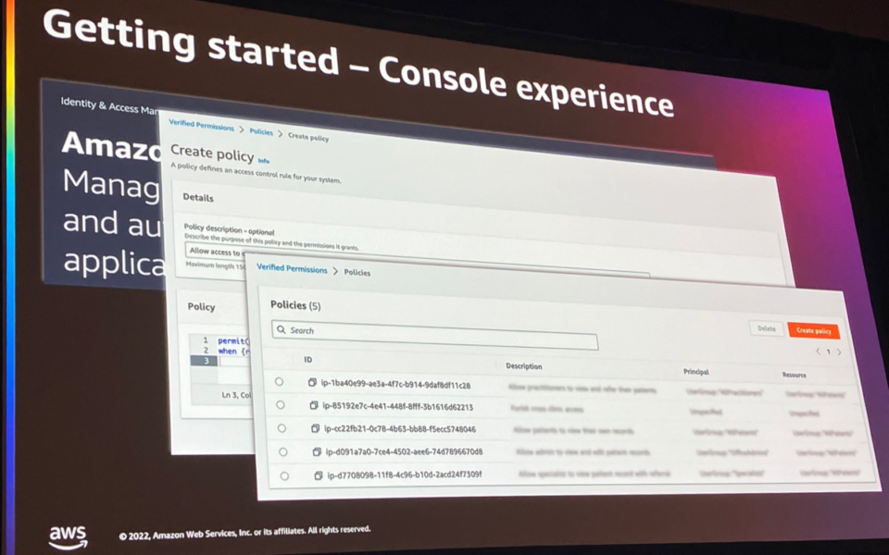Open Verified Permissions breadcrumb in the Create policy window
889x555 pixels.
pos(201,126)
